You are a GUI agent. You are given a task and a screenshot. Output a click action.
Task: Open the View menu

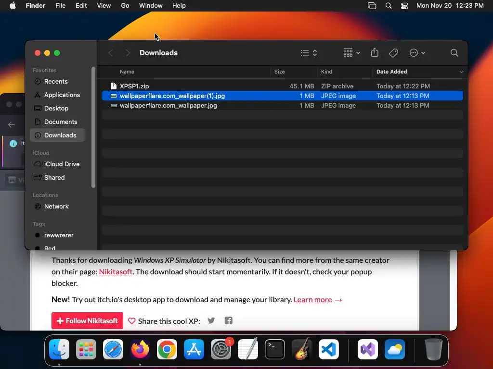104,6
